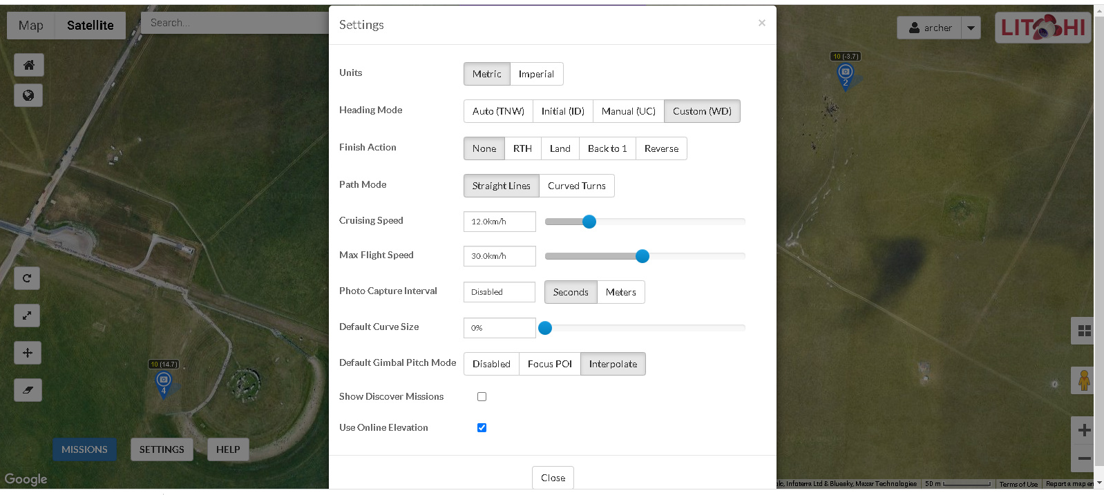Click the Max Flight Speed input field

click(x=499, y=256)
